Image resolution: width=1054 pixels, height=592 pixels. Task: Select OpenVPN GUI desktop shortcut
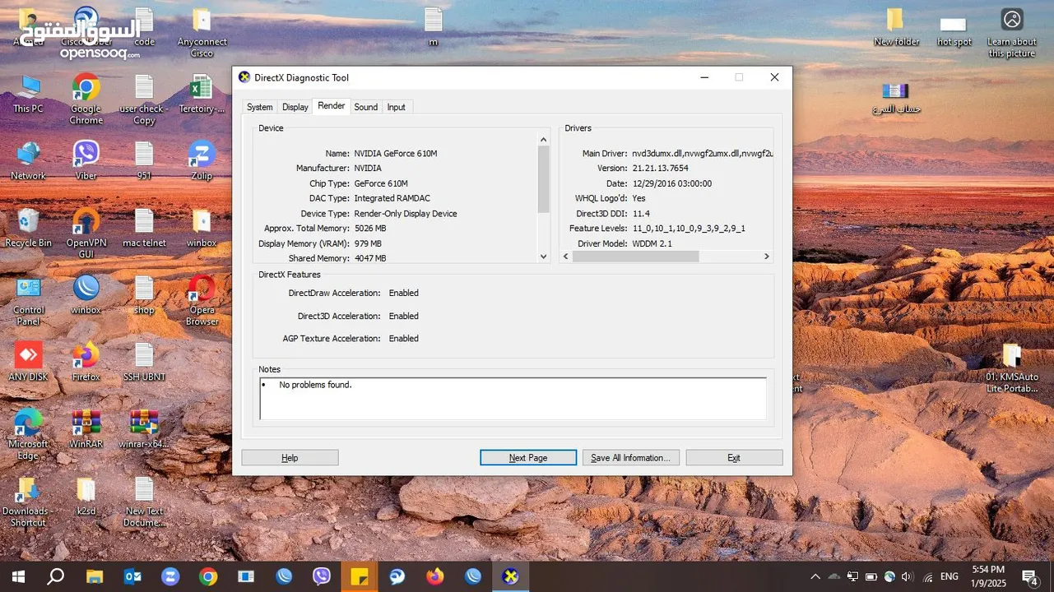(86, 234)
